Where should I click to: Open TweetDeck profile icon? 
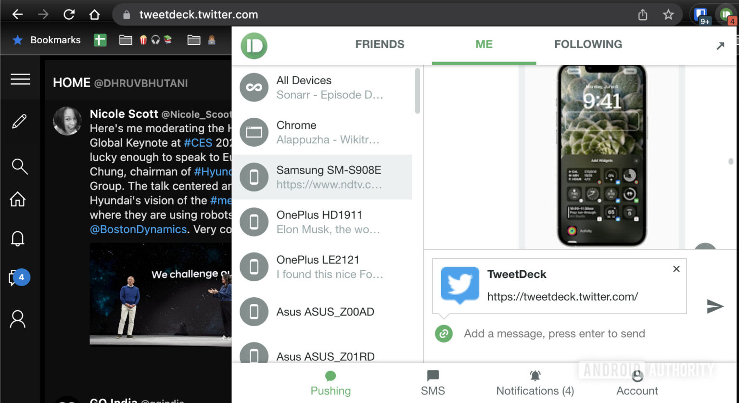(x=18, y=319)
